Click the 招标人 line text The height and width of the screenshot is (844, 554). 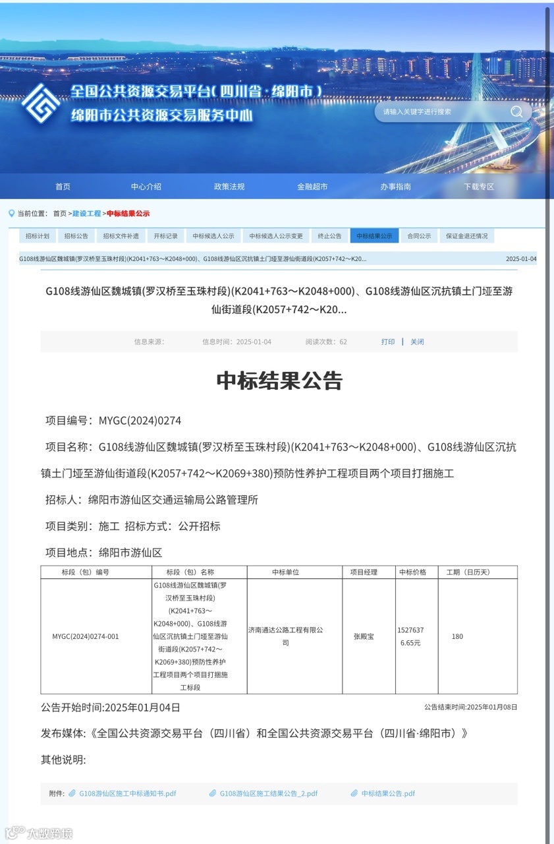152,500
